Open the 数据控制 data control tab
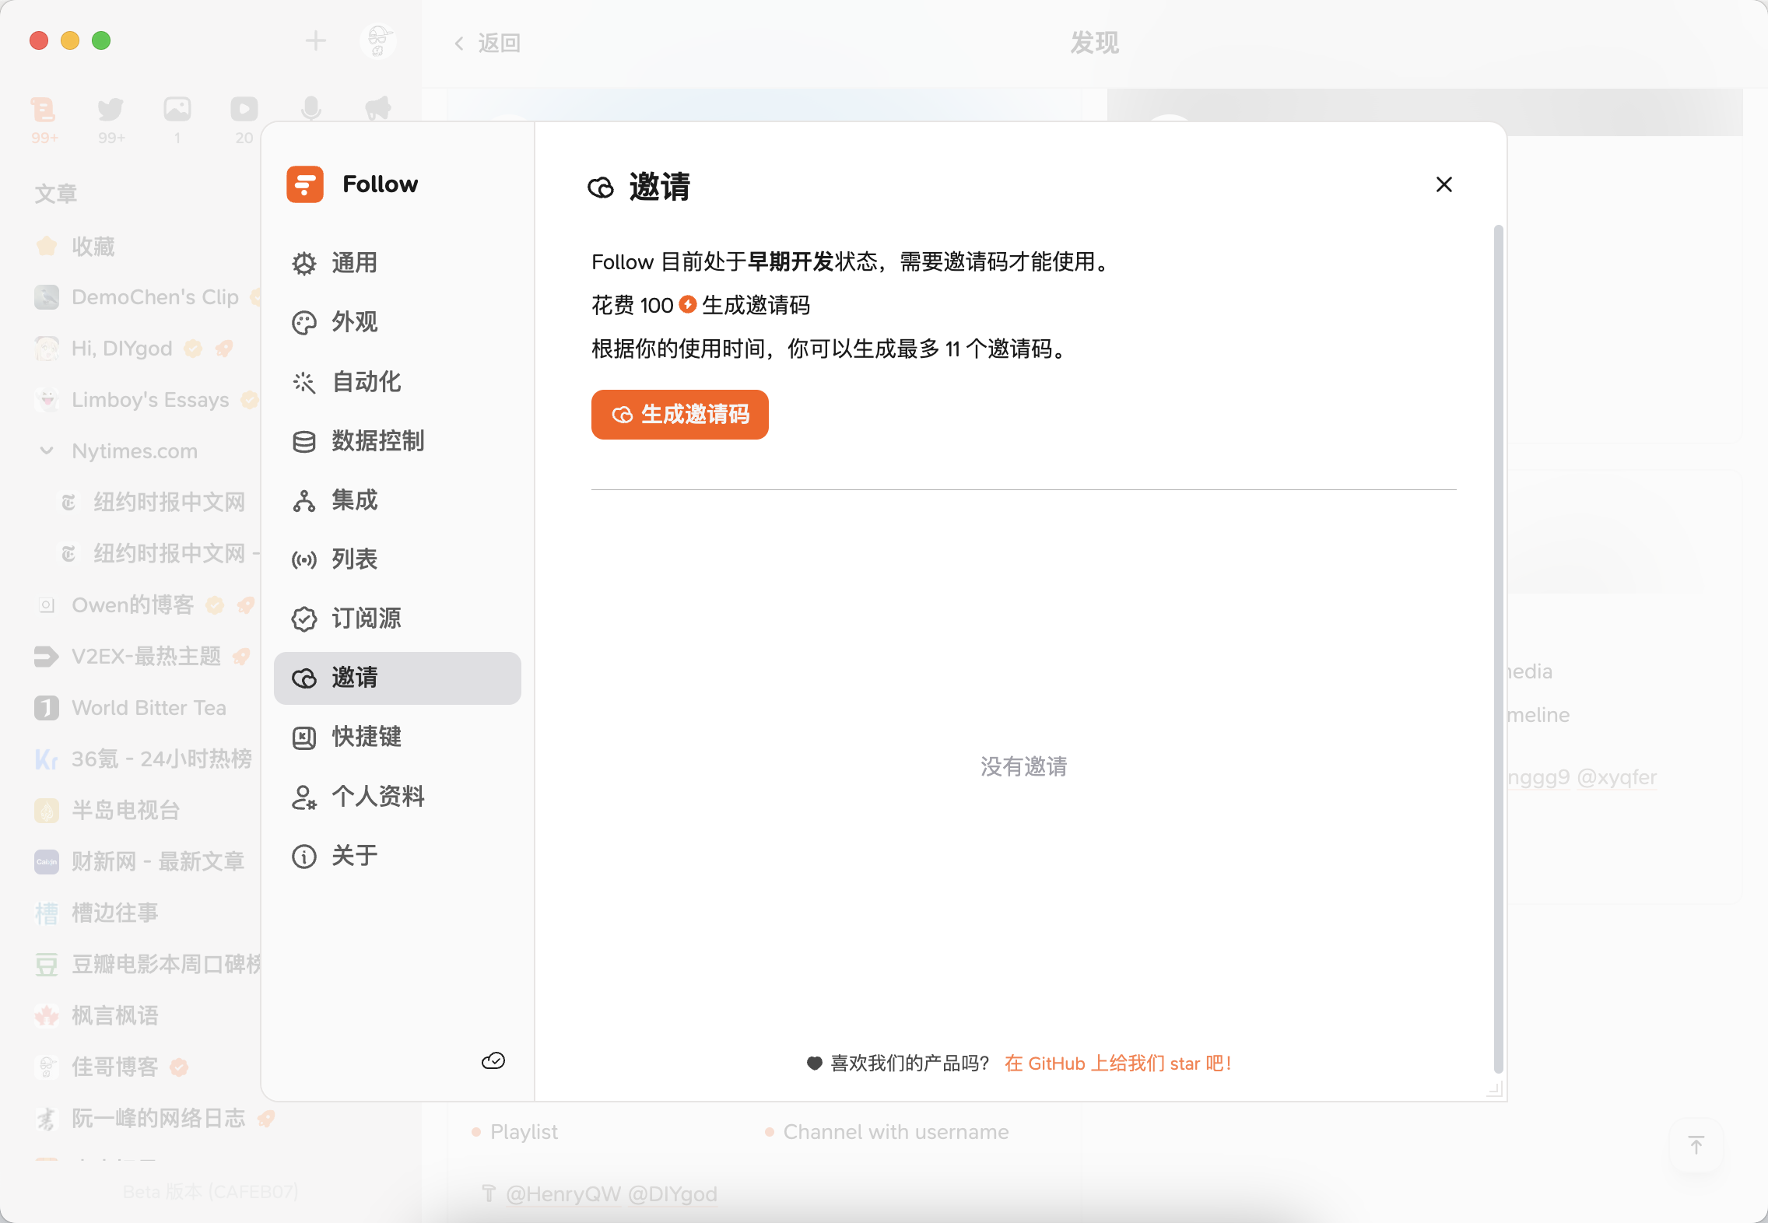 click(x=397, y=441)
